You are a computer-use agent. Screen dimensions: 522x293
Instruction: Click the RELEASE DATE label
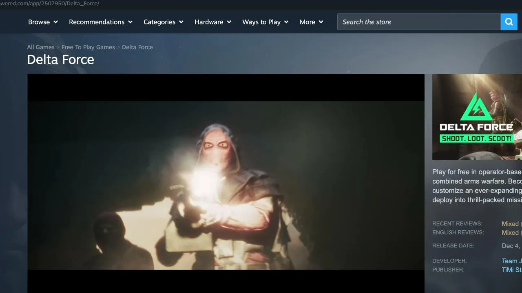point(453,246)
